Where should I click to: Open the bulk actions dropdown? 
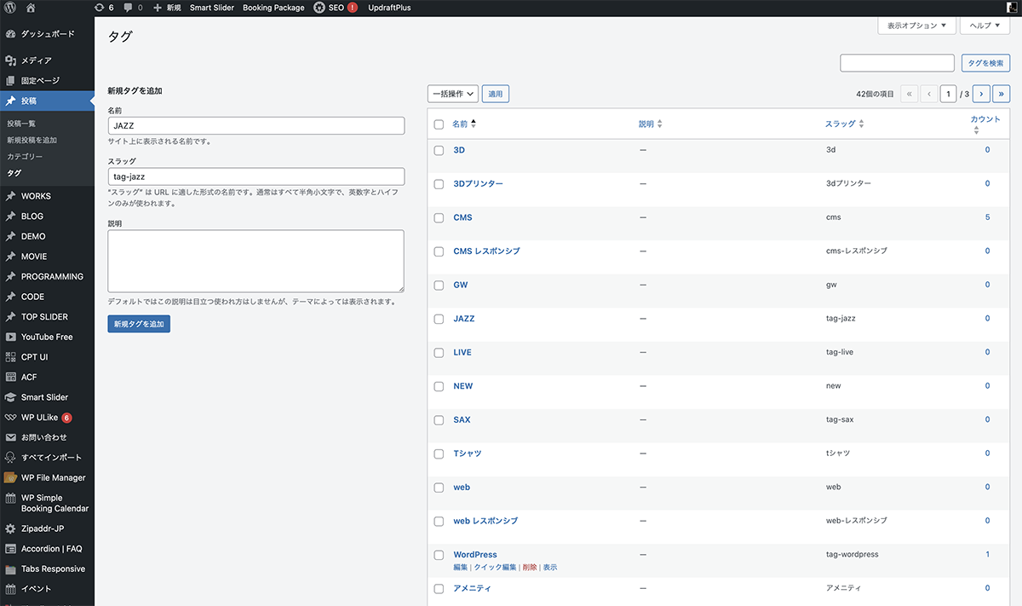click(x=452, y=94)
